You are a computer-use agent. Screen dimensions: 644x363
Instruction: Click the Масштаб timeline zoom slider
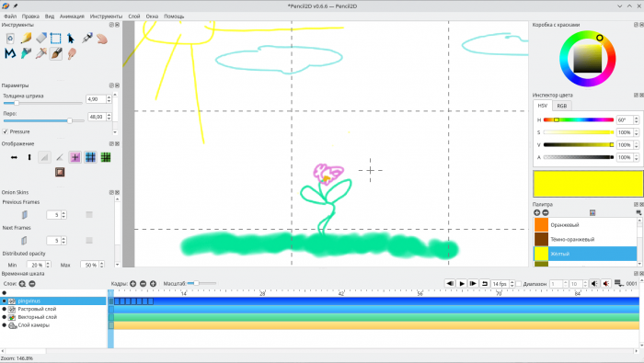click(x=201, y=283)
